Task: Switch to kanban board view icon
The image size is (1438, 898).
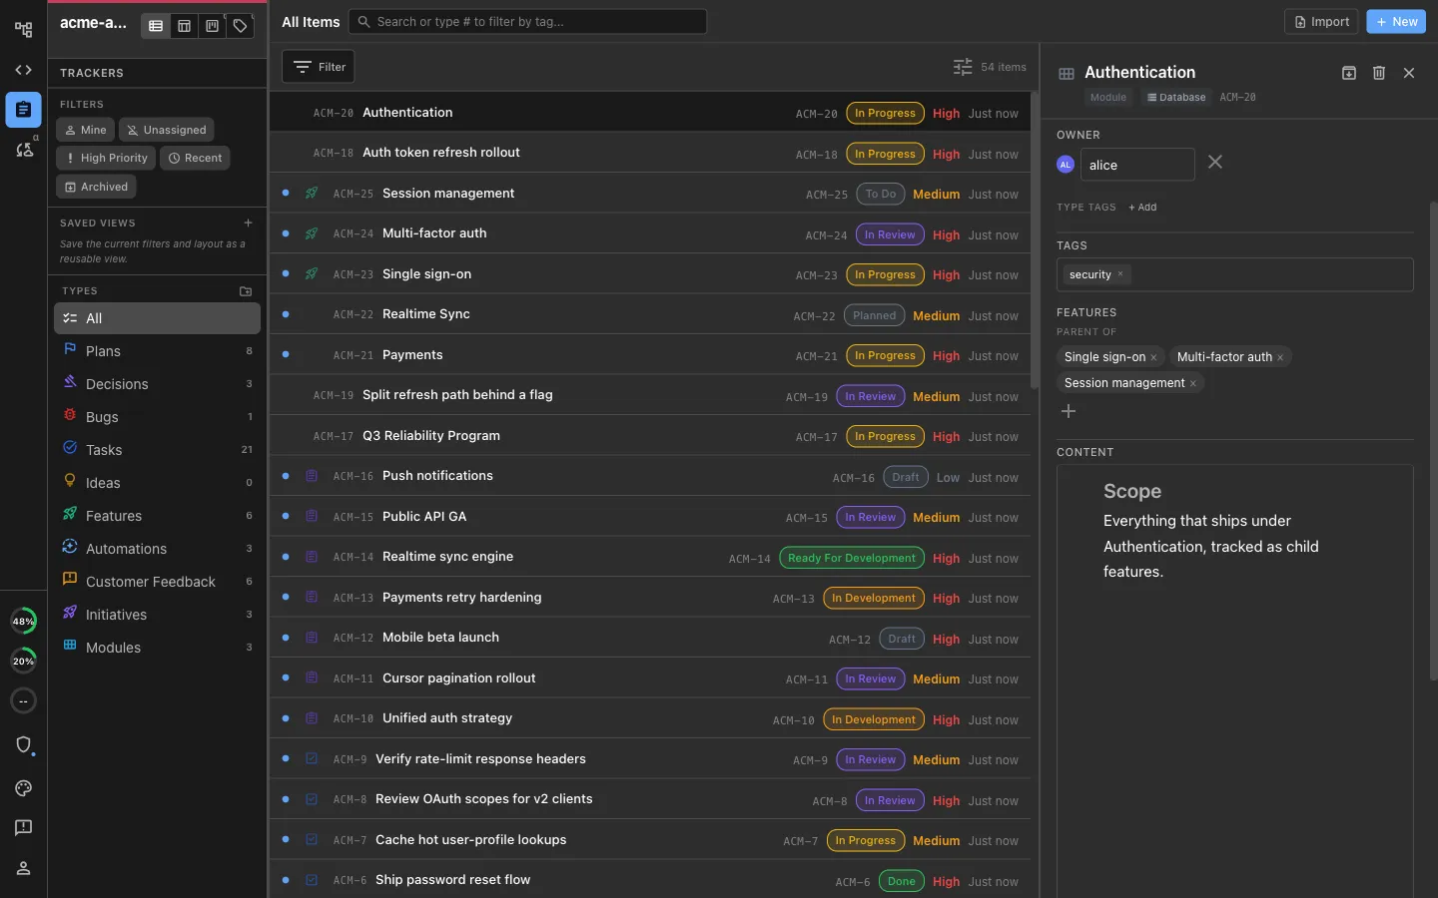Action: [x=212, y=26]
